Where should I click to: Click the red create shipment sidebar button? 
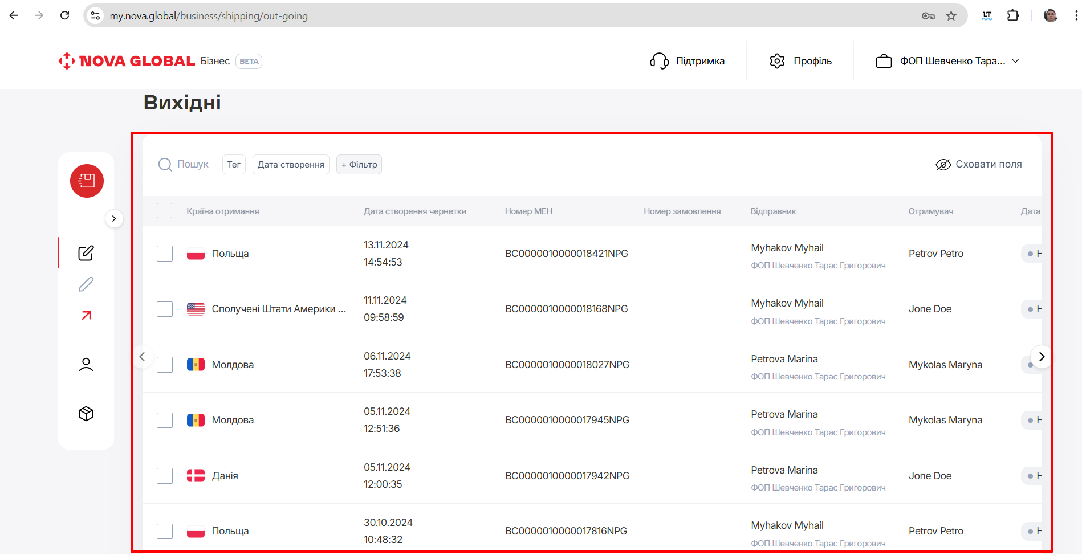pyautogui.click(x=87, y=181)
